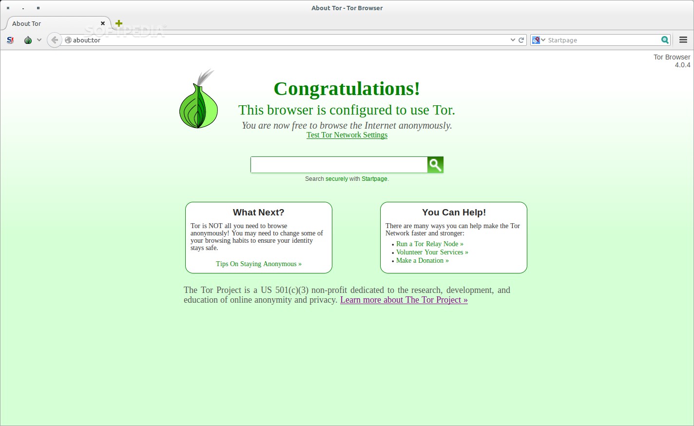Click in the Startpage search box on page
Image resolution: width=694 pixels, height=426 pixels.
[339, 165]
